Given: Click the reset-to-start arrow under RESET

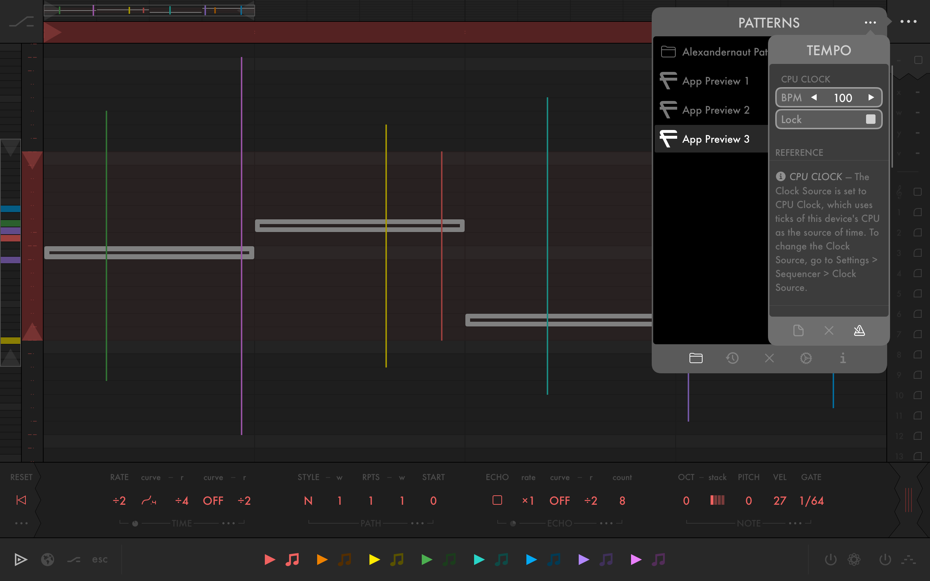Looking at the screenshot, I should (21, 500).
